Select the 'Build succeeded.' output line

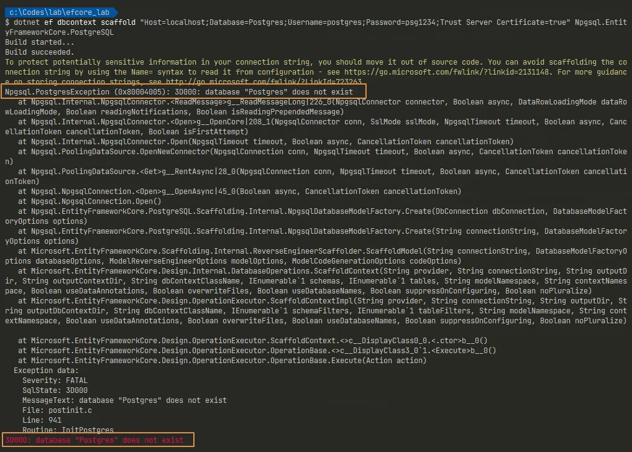[39, 52]
